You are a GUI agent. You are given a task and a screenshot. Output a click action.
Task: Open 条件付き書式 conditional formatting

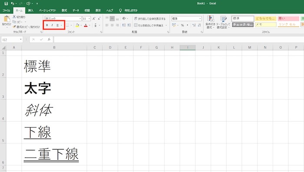[x=210, y=22]
